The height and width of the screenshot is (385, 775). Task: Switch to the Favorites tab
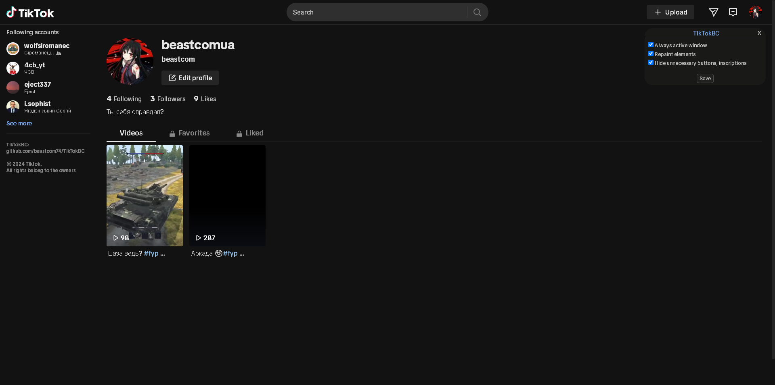point(189,133)
